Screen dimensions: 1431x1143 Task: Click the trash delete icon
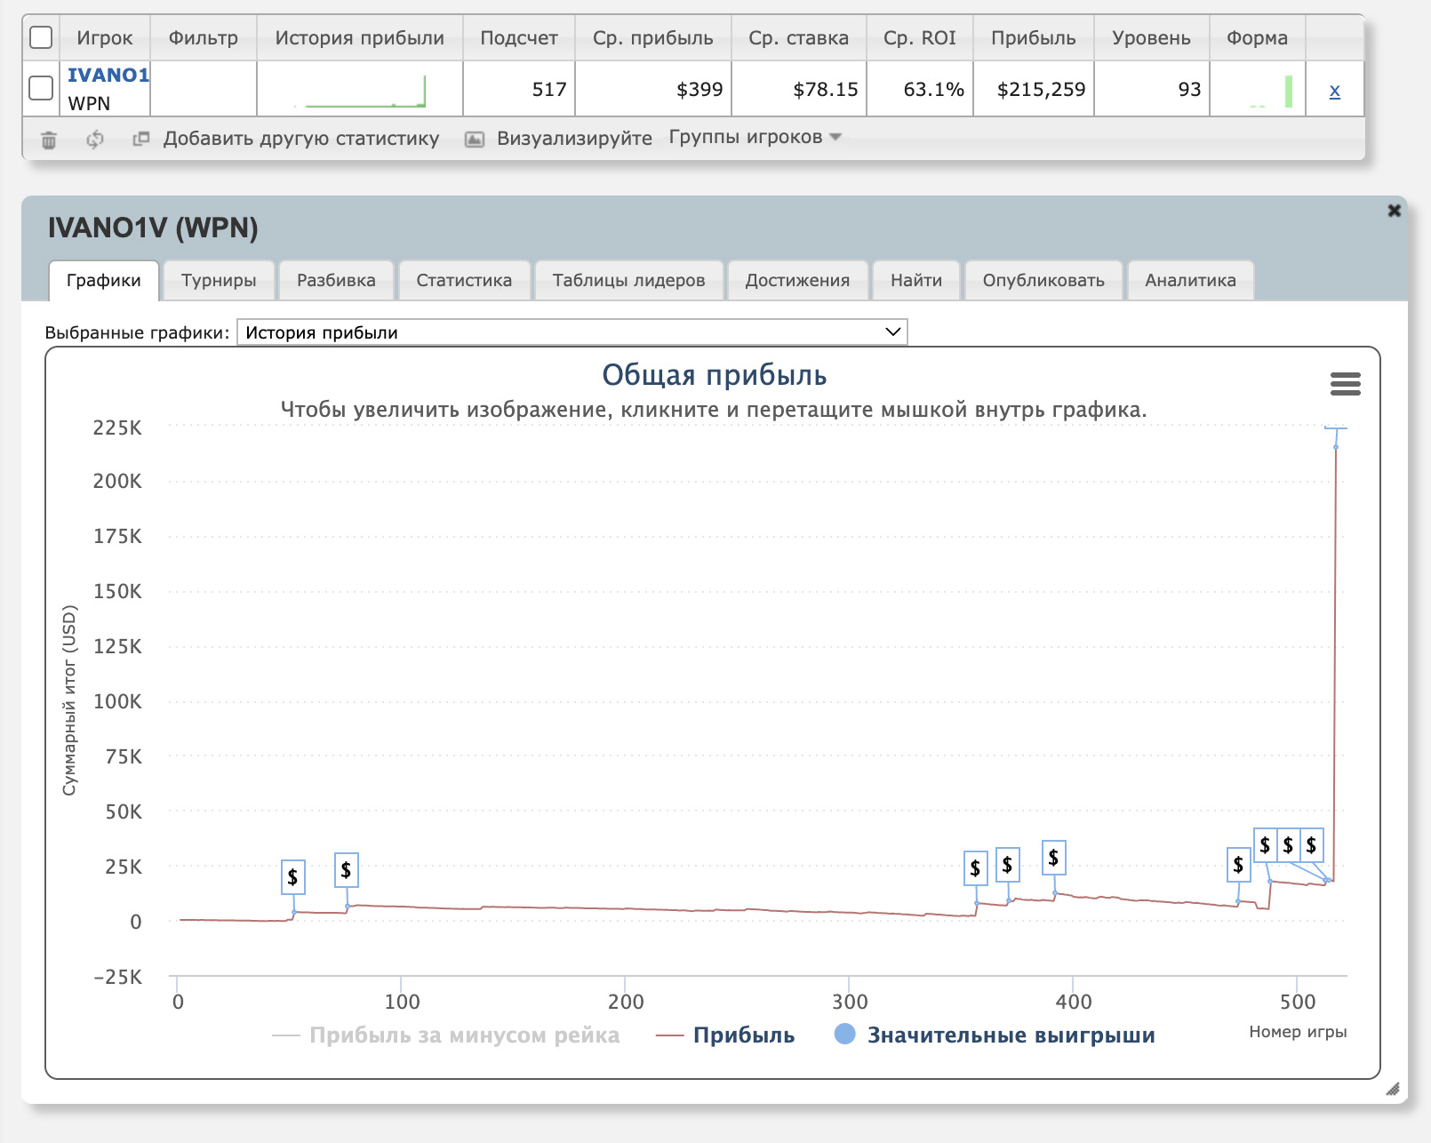pyautogui.click(x=49, y=140)
